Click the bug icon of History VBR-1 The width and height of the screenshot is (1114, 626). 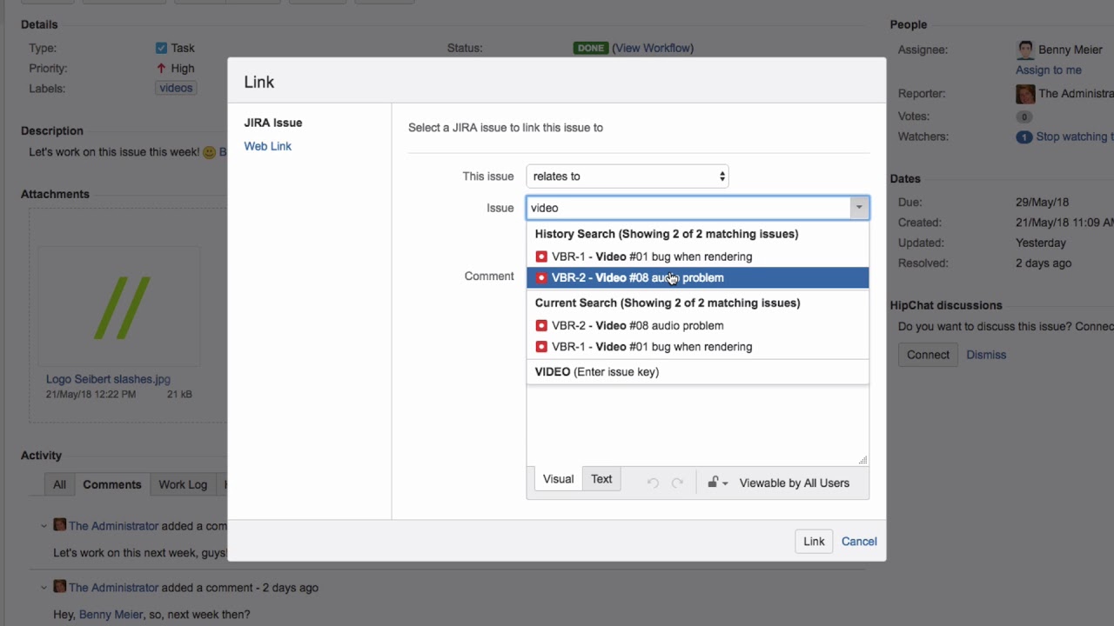tap(541, 256)
